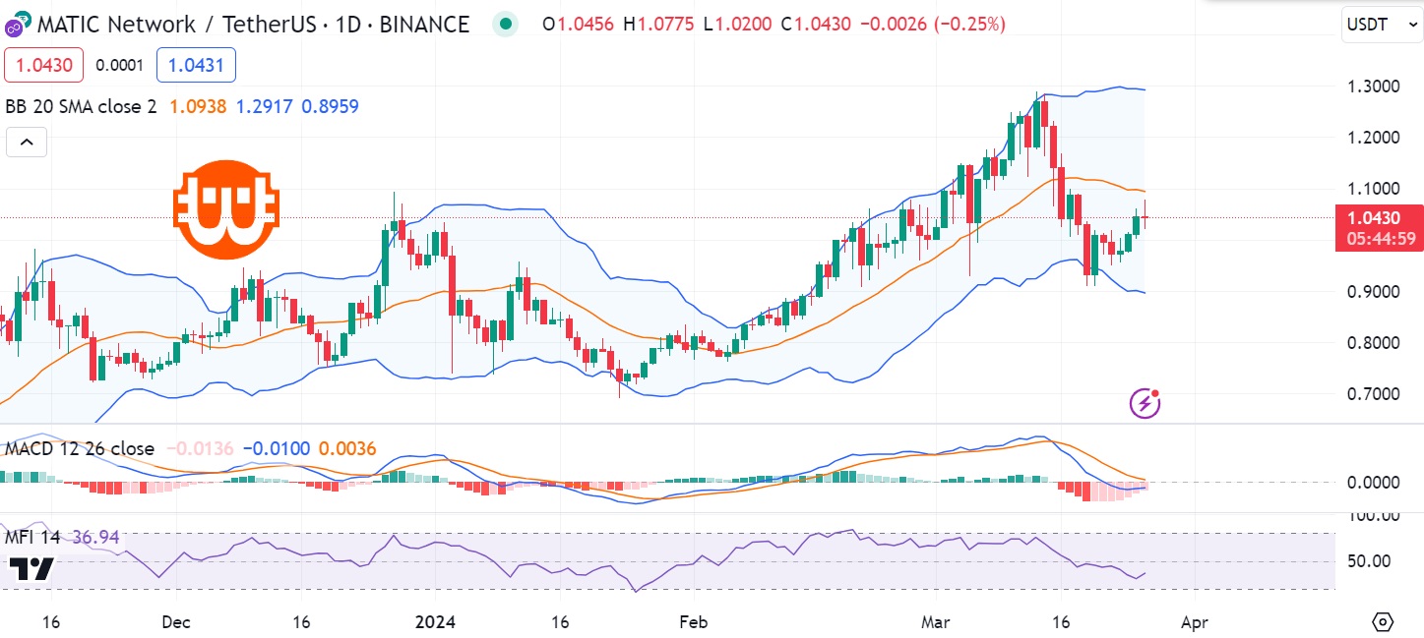Click the Dec label on the time axis
The height and width of the screenshot is (638, 1424).
click(x=176, y=622)
